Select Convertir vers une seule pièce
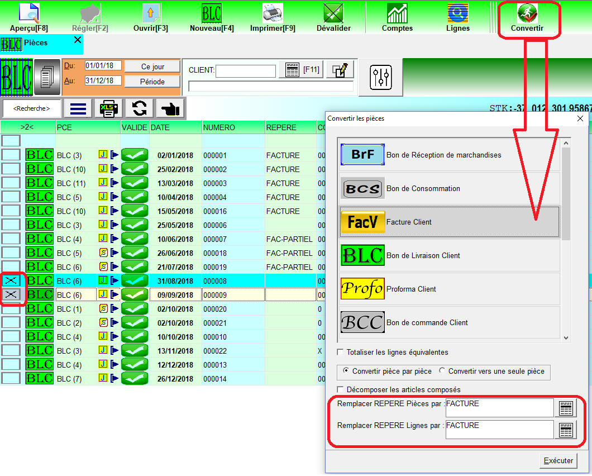 point(443,371)
